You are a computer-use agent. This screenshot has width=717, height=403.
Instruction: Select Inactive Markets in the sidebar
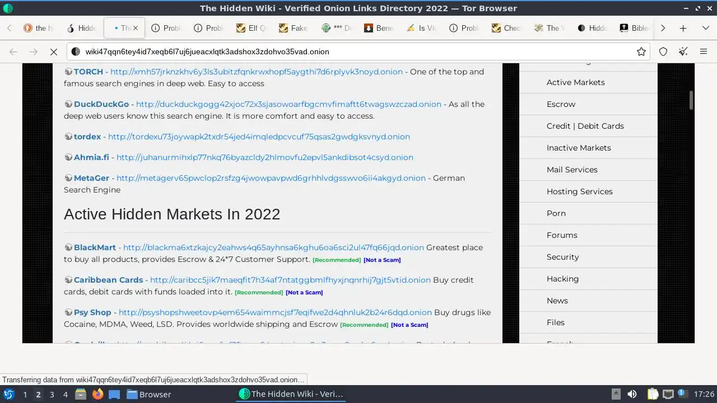click(579, 148)
